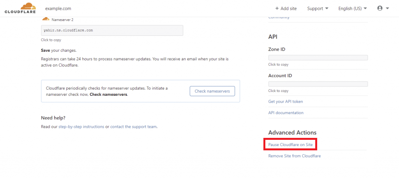Click Pause Cloudflare on Site link
This screenshot has height=178, width=399.
coord(290,145)
